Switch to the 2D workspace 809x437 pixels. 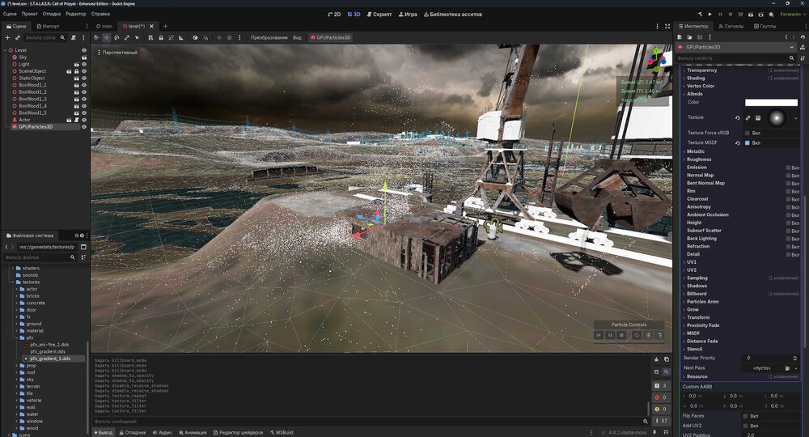click(x=334, y=15)
